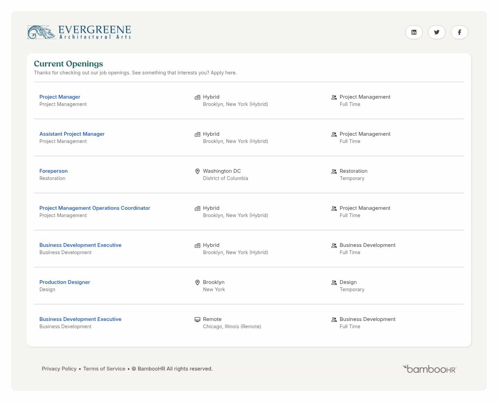Viewport: 498px width, 402px height.
Task: Click people icon in Assistant Project Manager row
Action: coord(334,134)
